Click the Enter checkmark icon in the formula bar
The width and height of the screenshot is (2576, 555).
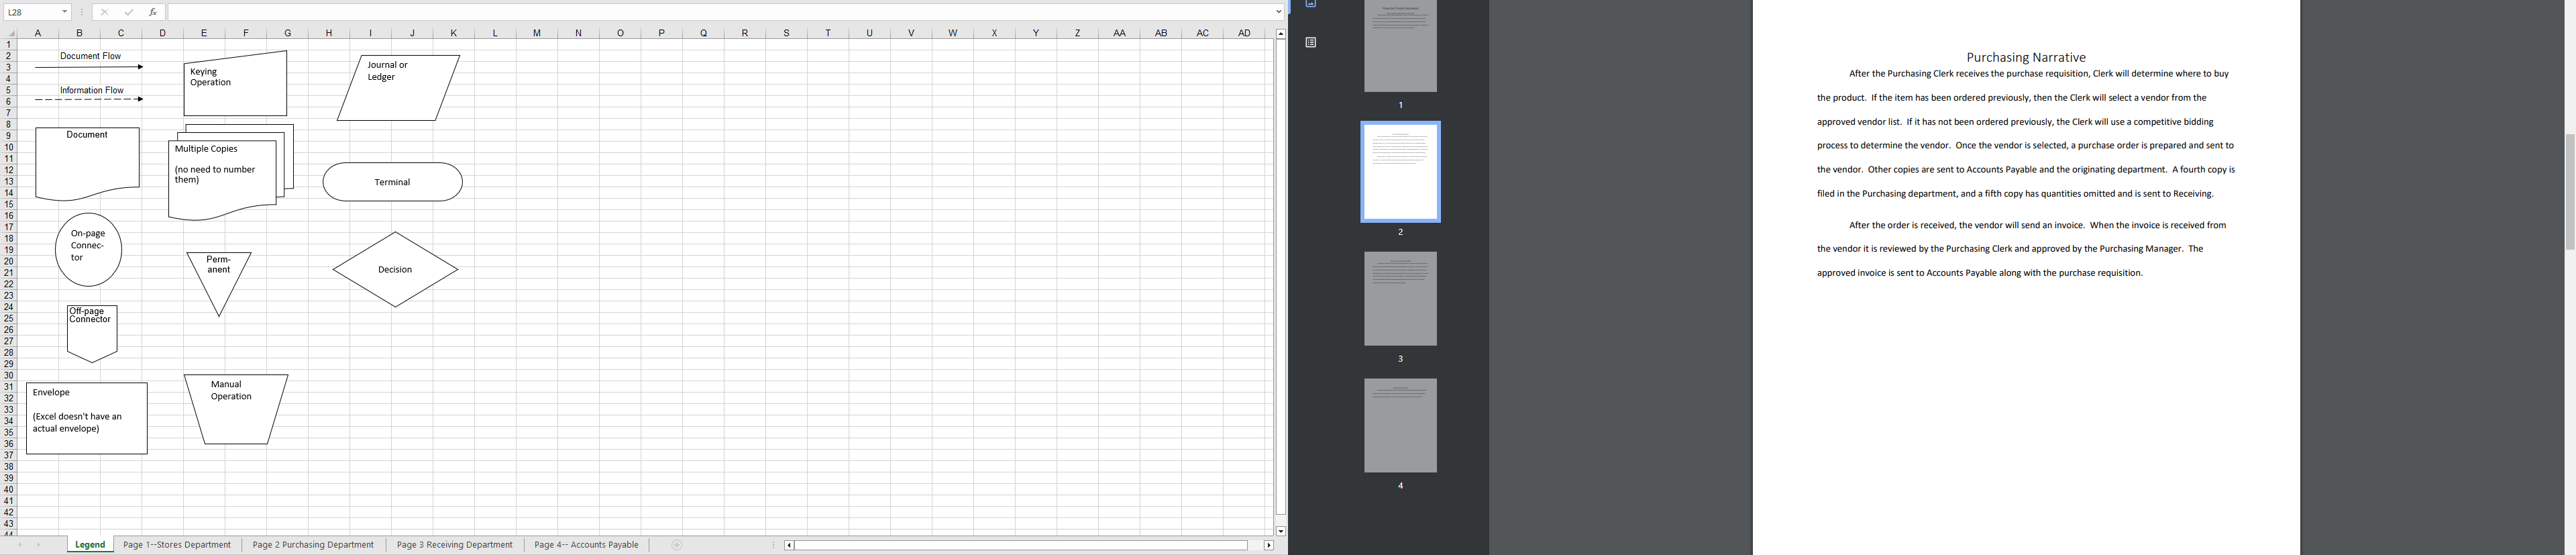pos(128,12)
